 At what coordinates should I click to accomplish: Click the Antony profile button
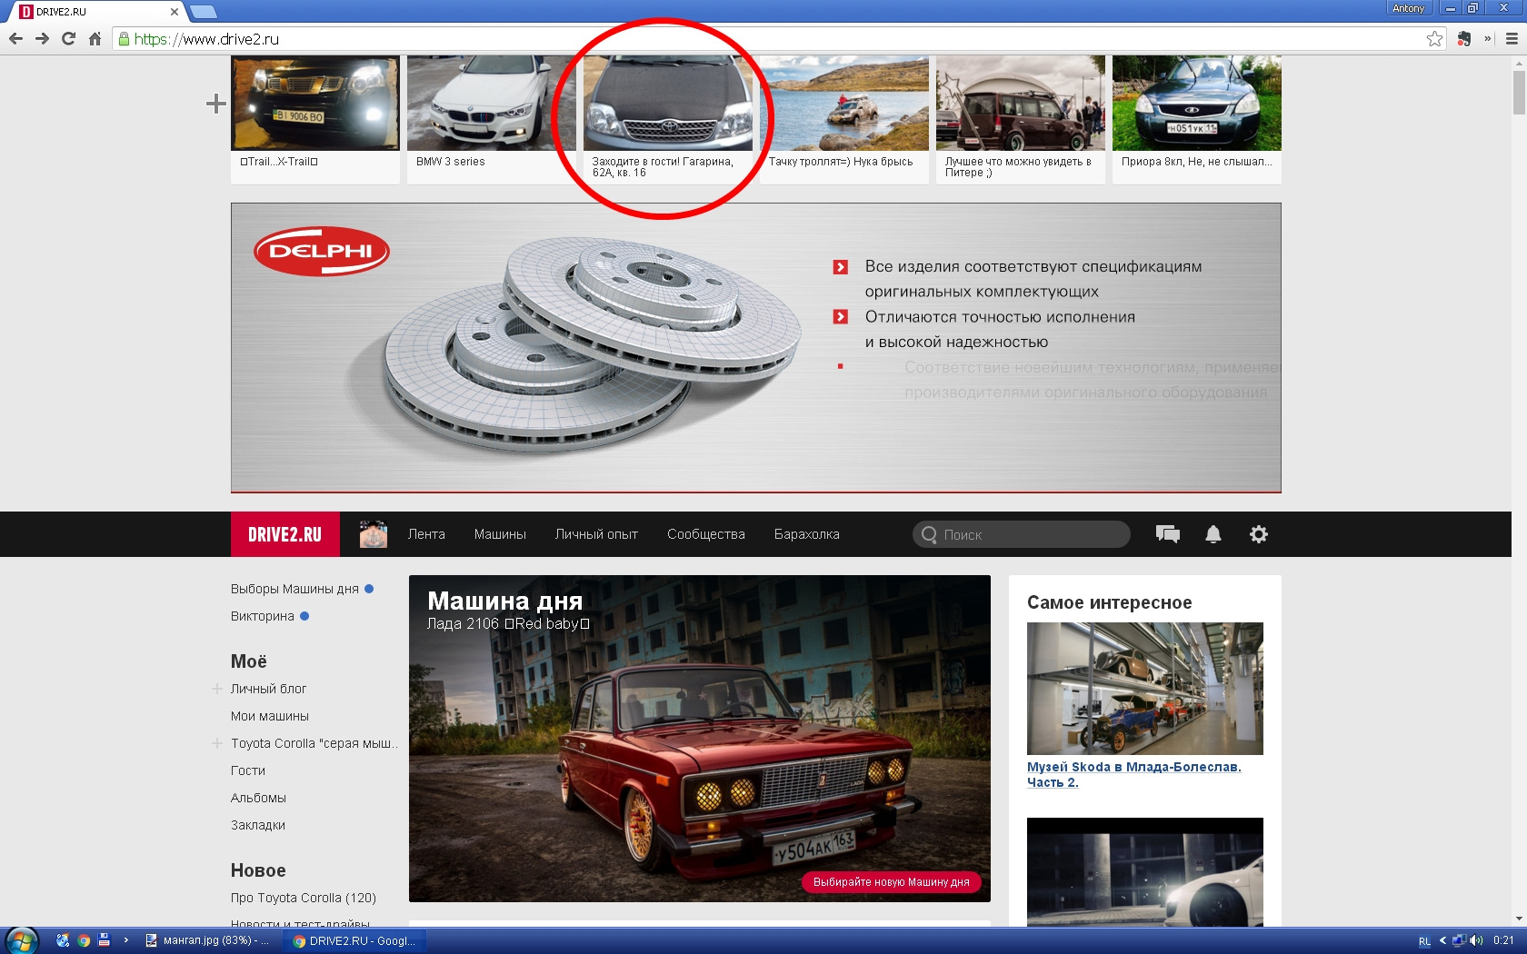click(1408, 8)
